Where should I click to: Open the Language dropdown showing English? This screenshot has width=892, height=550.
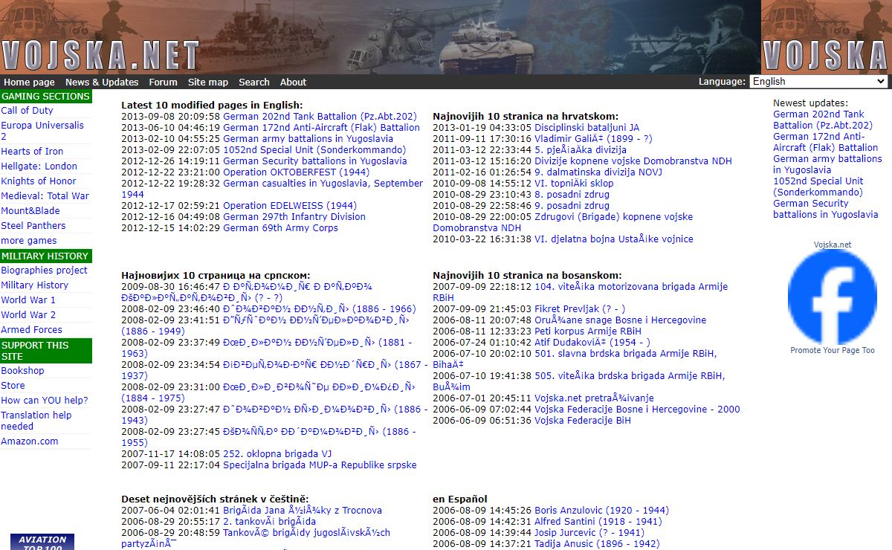pos(818,82)
